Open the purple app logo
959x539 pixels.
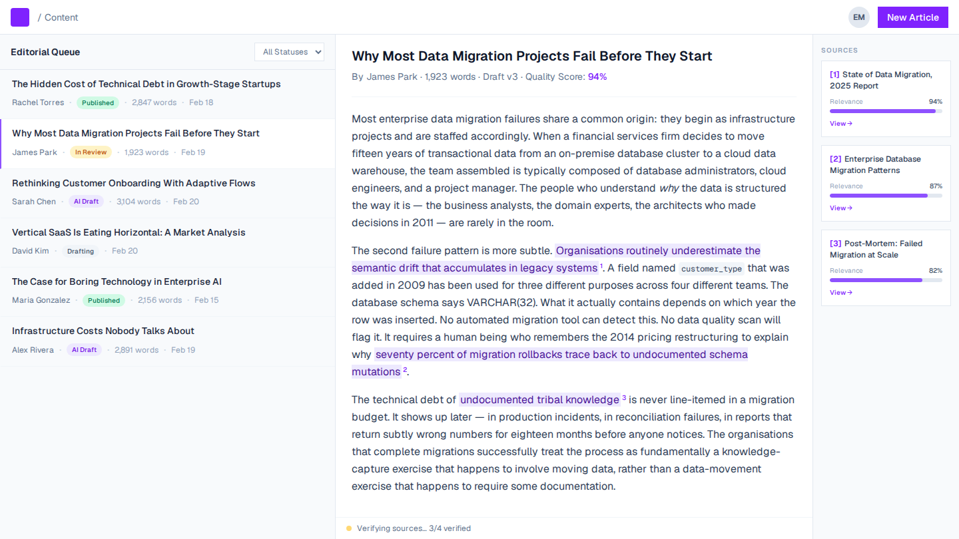click(19, 17)
